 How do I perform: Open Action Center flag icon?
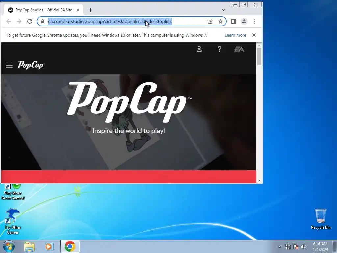point(296,247)
